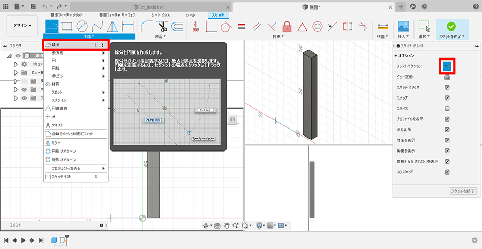Click the Redo arrow
This screenshot has width=482, height=249.
59,6
